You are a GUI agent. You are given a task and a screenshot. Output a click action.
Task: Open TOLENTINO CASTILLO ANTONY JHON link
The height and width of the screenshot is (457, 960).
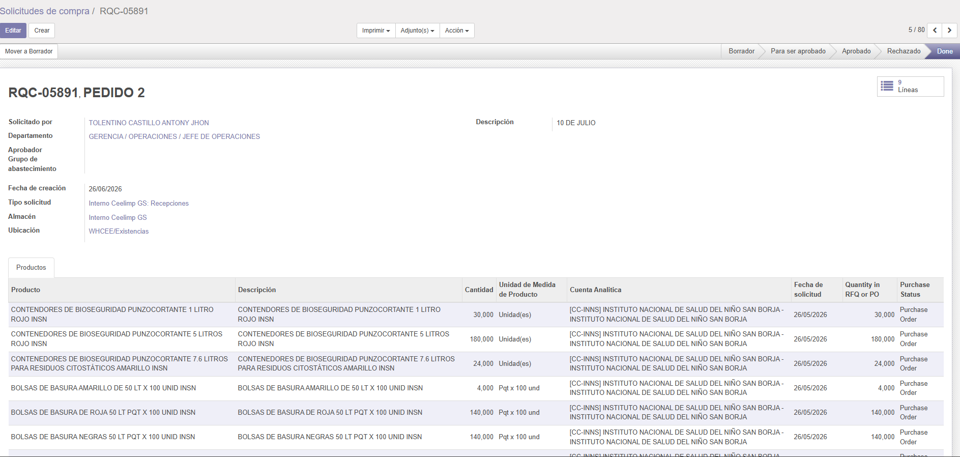tap(149, 123)
